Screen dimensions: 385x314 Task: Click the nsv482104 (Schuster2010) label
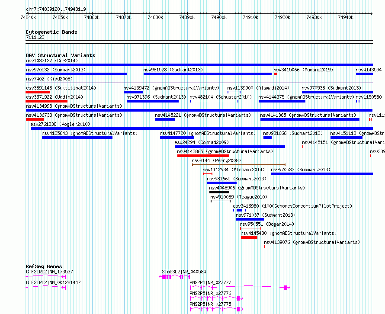221,97
